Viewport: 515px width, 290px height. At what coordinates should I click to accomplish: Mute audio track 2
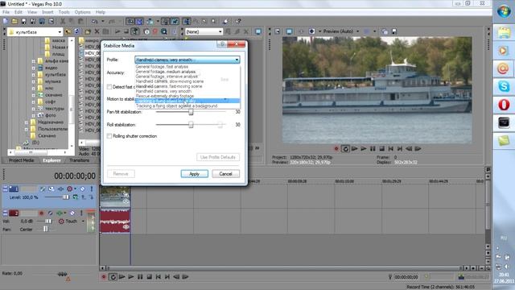click(x=72, y=213)
